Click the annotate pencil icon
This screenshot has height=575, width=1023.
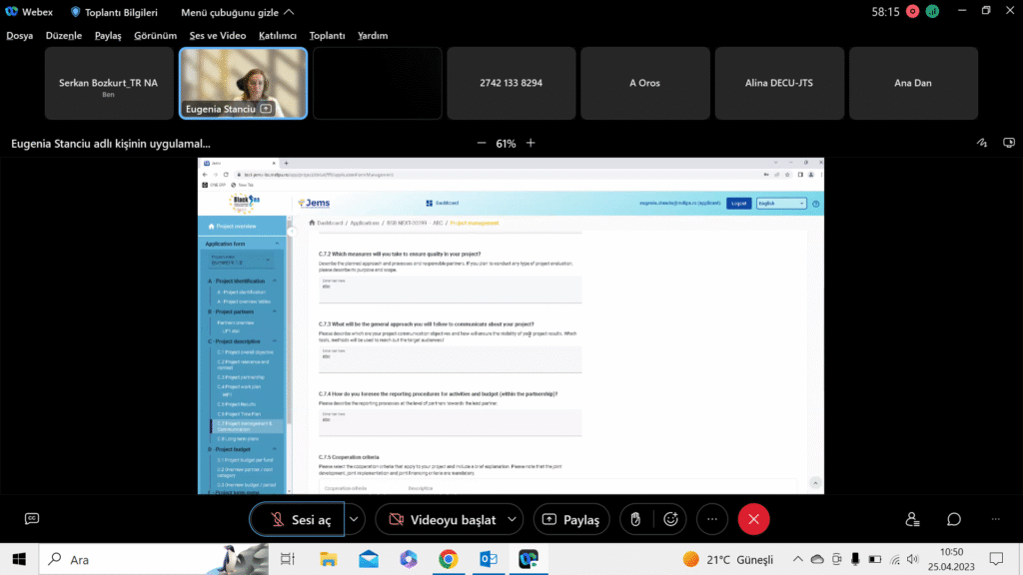982,143
